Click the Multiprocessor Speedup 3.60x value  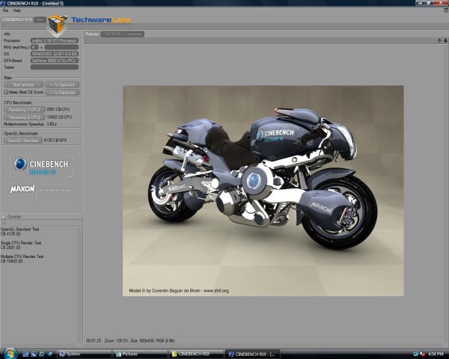(x=52, y=124)
